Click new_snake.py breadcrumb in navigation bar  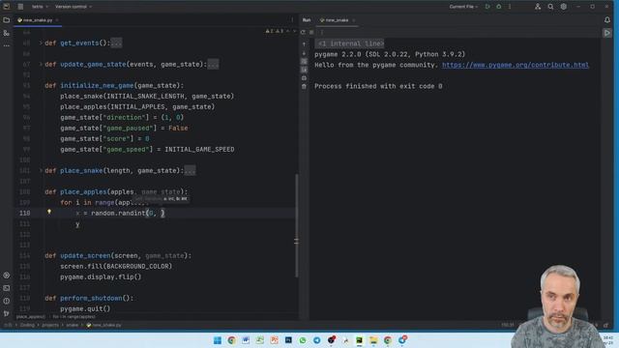coord(103,325)
